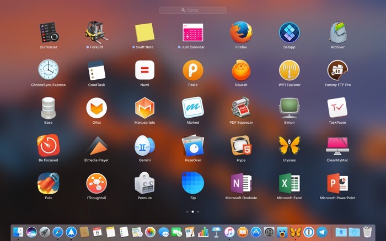Open FaceTime from the Dock
The height and width of the screenshot is (241, 386).
pyautogui.click(x=176, y=232)
